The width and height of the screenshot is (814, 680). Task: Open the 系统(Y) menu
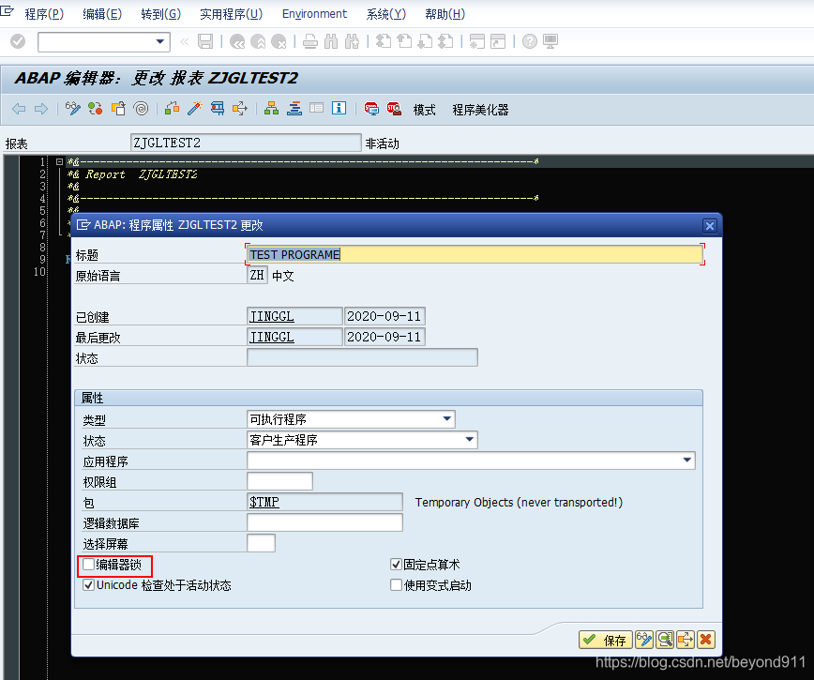[385, 14]
